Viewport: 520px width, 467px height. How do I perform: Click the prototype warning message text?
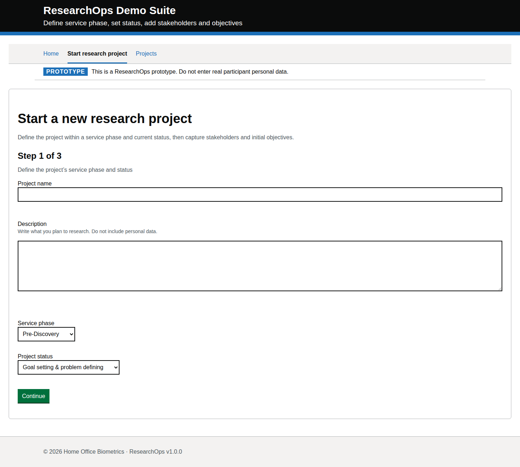click(x=190, y=71)
